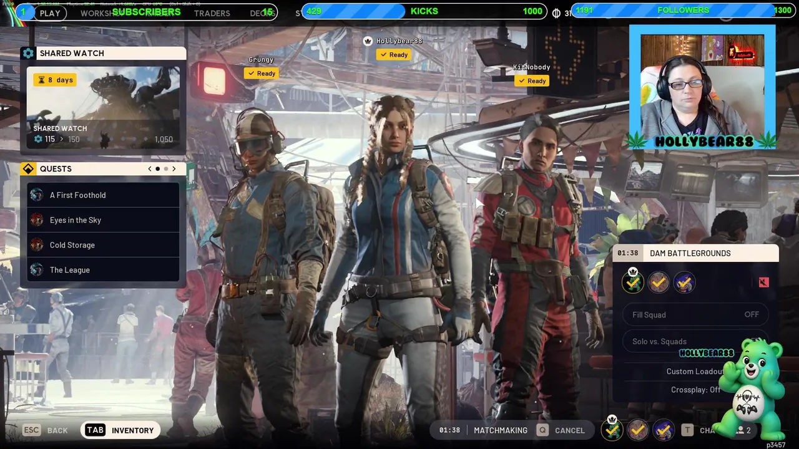799x449 pixels.
Task: Click third squad avatar in bottom bar
Action: pyautogui.click(x=663, y=430)
